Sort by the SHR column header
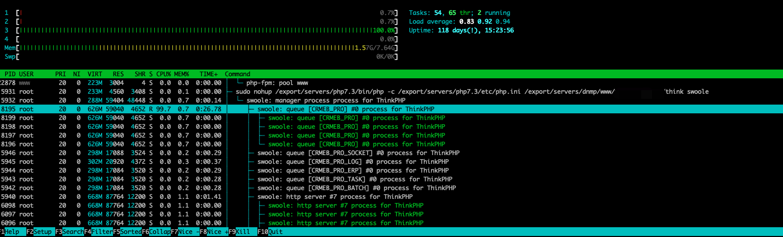The height and width of the screenshot is (237, 783). (x=140, y=74)
